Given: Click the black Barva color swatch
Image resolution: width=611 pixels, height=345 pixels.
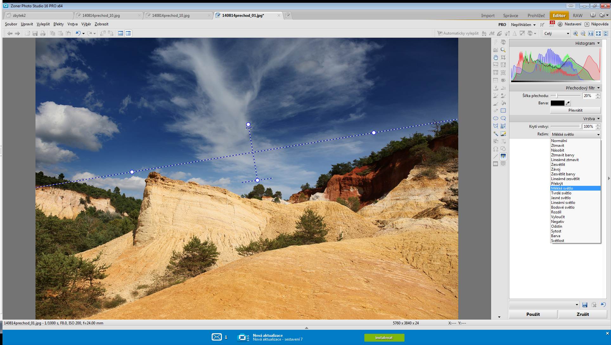Looking at the screenshot, I should tap(557, 103).
